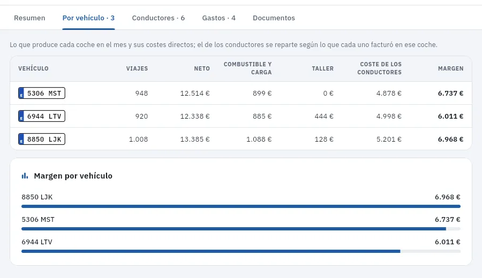The height and width of the screenshot is (278, 482).
Task: Click the driver cost 4.998 €
Action: point(389,117)
